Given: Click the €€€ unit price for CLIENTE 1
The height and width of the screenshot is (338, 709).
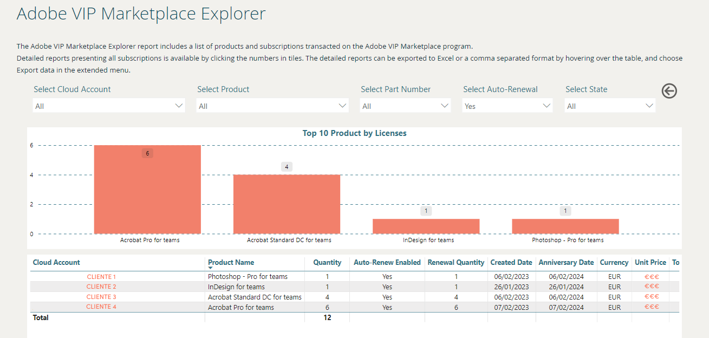Looking at the screenshot, I should 652,277.
